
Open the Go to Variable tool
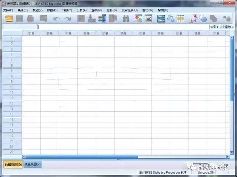92,18
